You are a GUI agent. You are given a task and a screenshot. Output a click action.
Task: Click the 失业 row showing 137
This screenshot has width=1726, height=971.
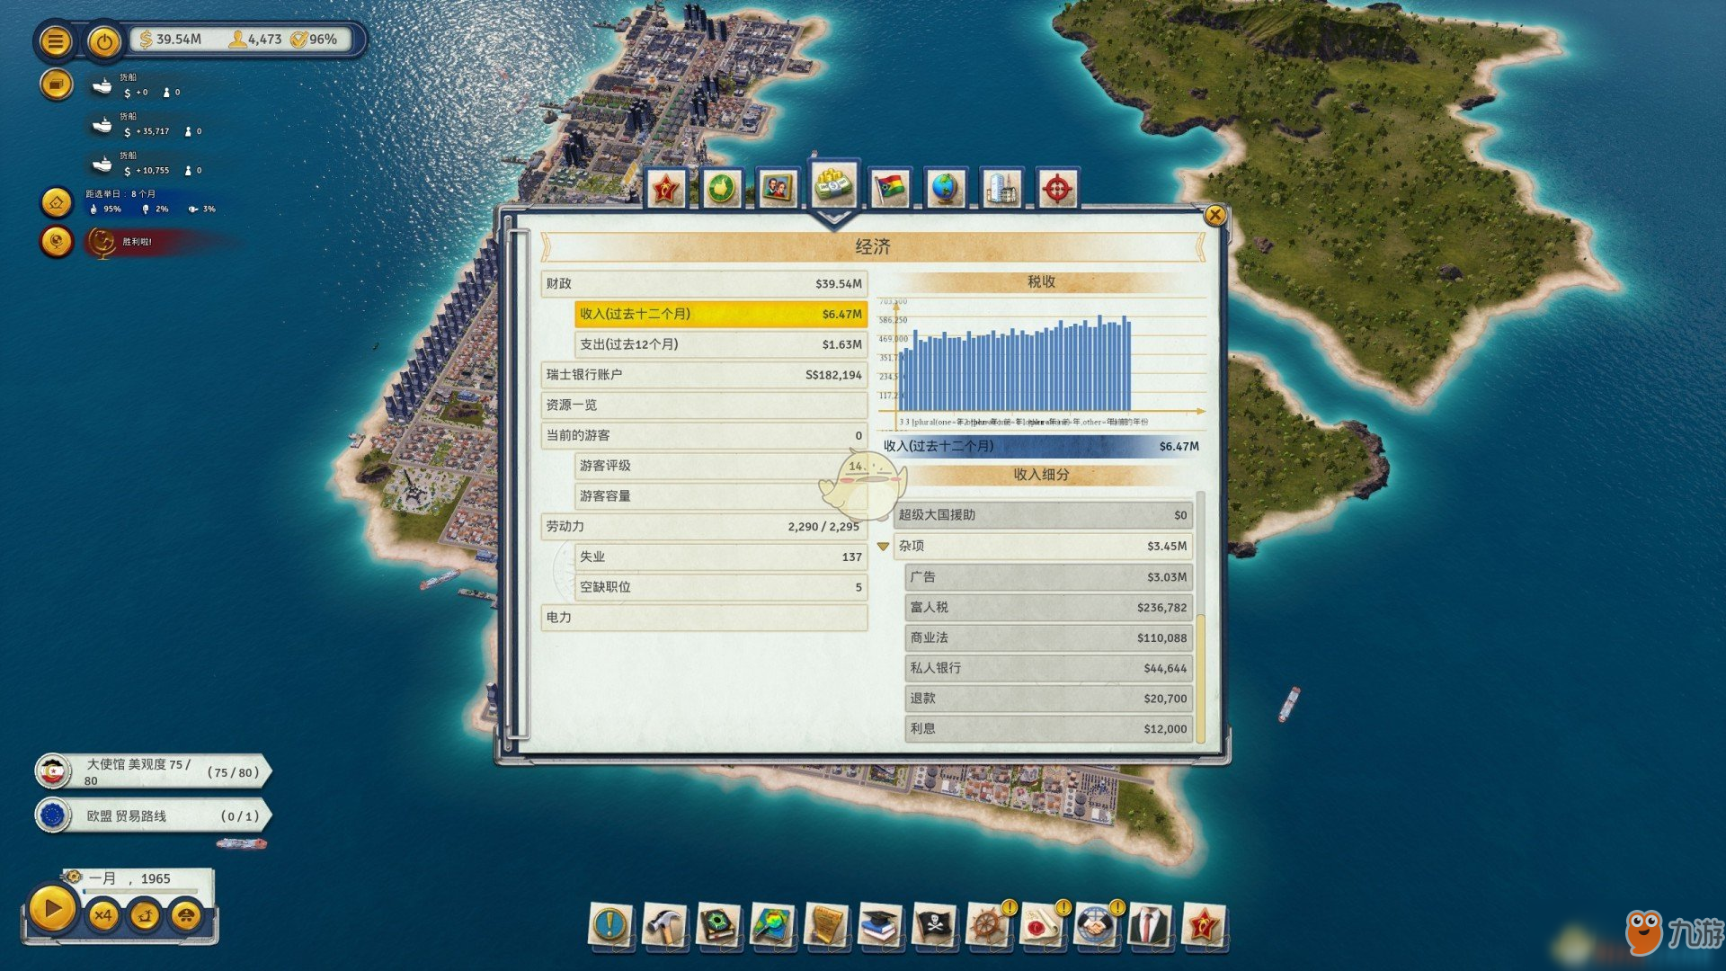point(721,557)
